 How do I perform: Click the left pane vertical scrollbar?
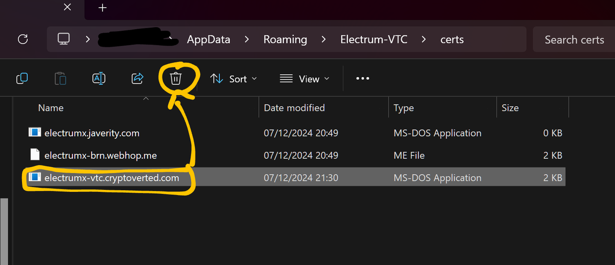[x=4, y=231]
